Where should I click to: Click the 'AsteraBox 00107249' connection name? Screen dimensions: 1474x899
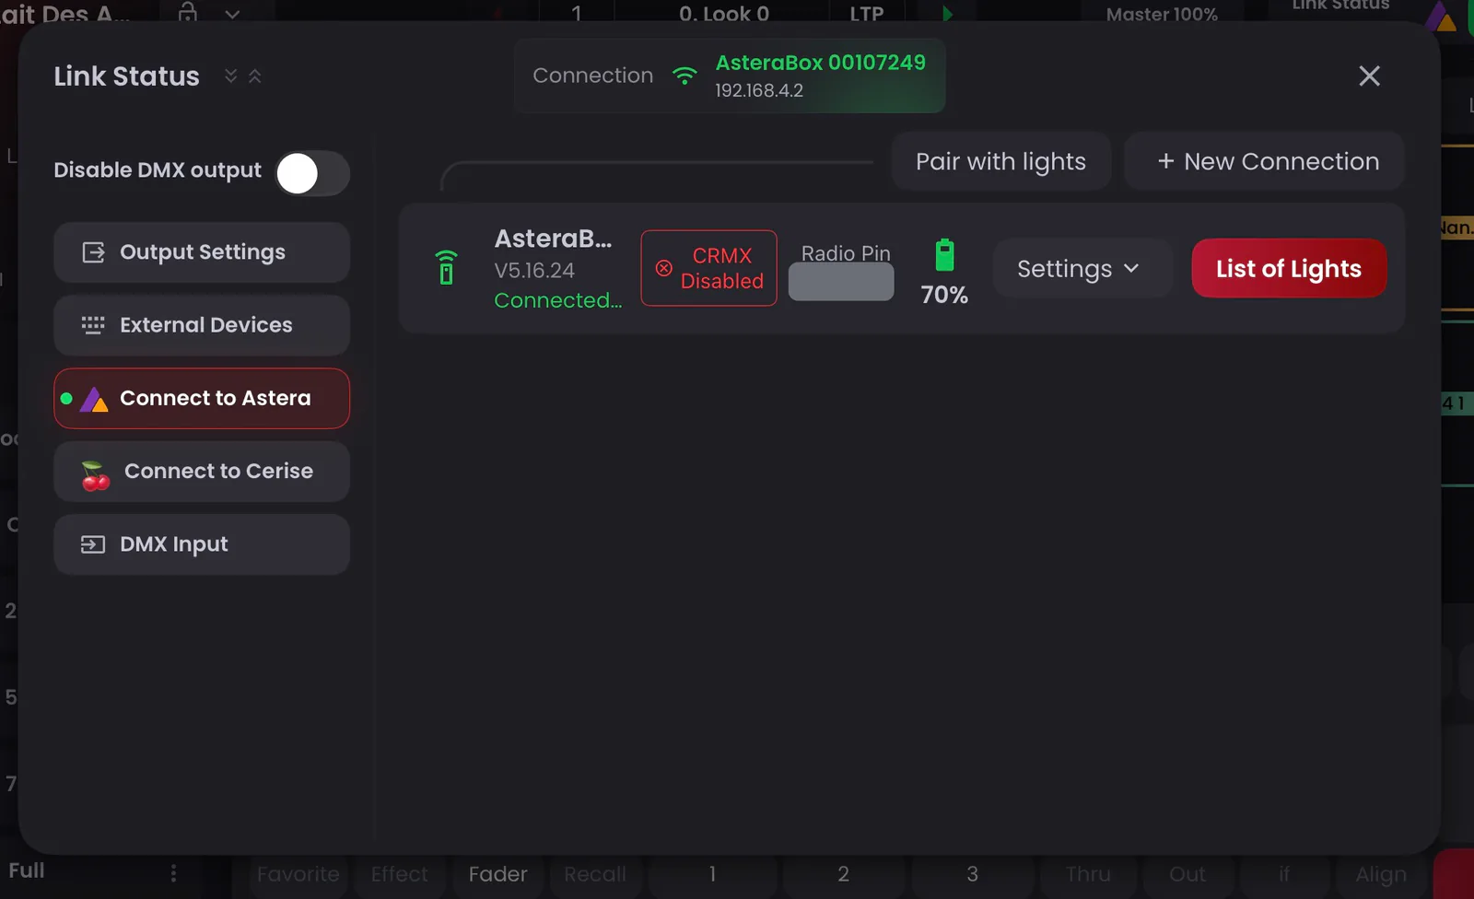[821, 63]
